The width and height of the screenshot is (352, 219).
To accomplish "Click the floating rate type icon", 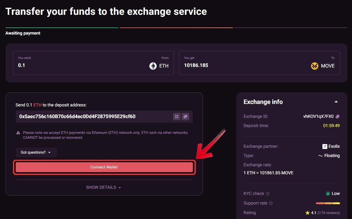I will pos(320,156).
